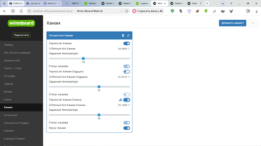261x146 pixels.
Task: Open Котельная dashboard in sidebar
Action: click(x=22, y=115)
